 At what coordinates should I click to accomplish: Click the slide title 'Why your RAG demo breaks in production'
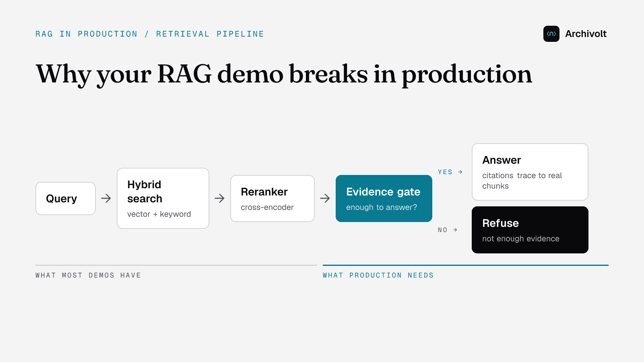click(284, 74)
